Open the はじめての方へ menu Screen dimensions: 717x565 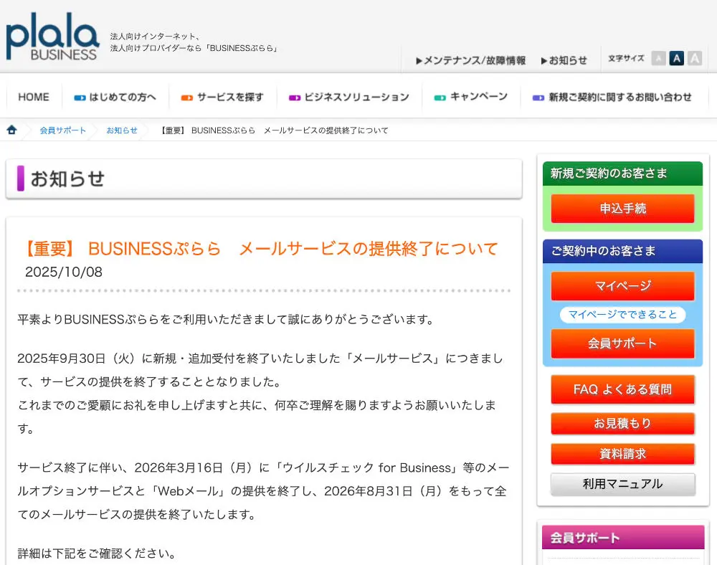115,97
